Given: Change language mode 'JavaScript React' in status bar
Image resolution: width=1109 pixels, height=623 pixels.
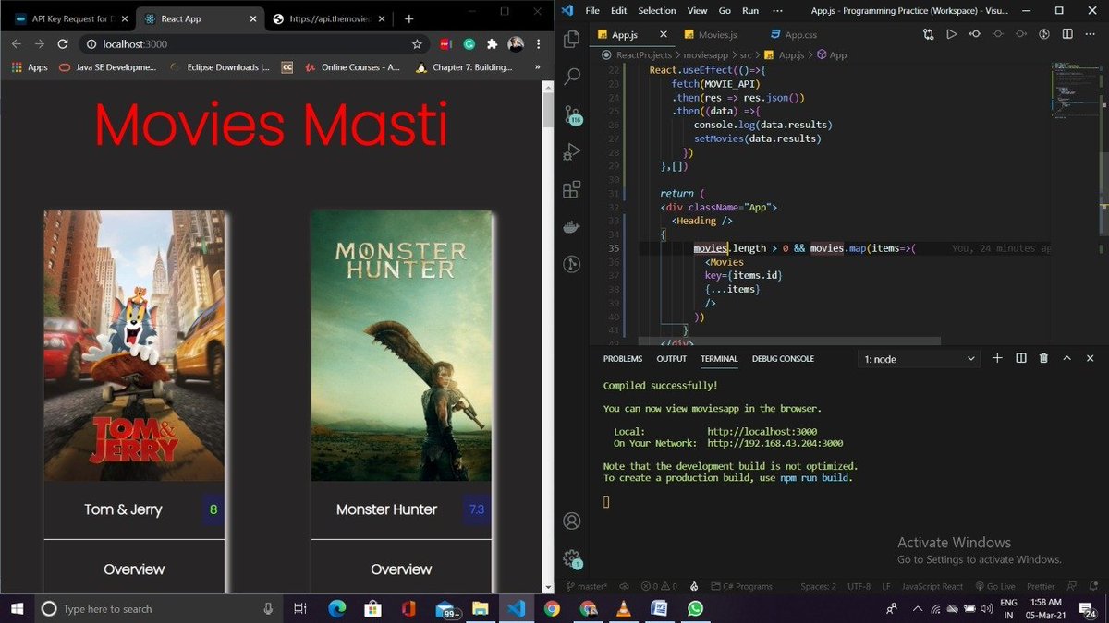Looking at the screenshot, I should 932,586.
